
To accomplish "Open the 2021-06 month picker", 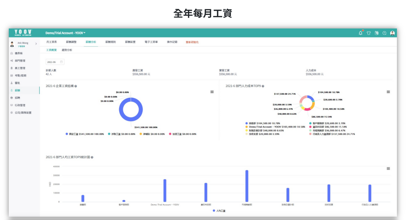I will point(55,62).
